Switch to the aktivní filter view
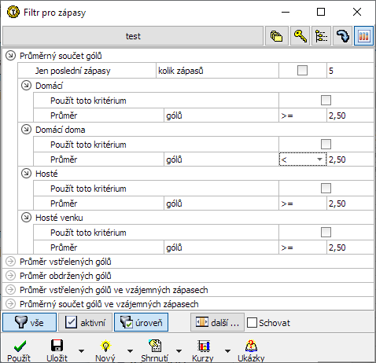This screenshot has width=376, height=363. (x=85, y=322)
